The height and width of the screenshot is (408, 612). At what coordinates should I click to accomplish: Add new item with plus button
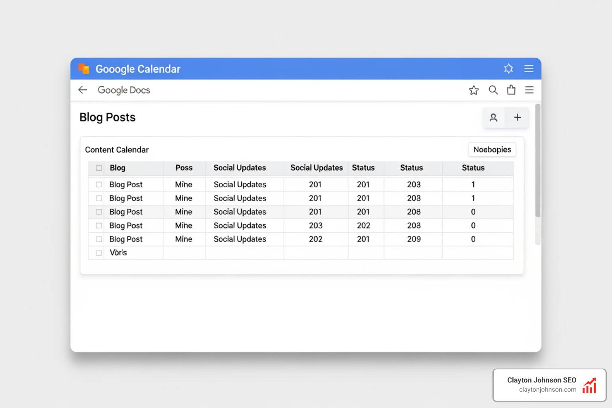coord(517,118)
